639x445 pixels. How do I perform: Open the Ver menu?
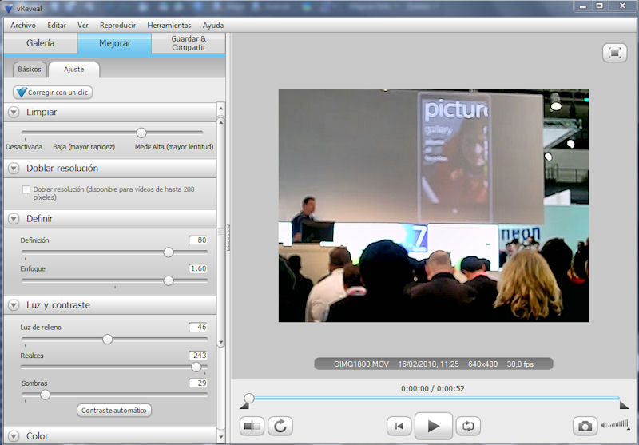[x=83, y=26]
